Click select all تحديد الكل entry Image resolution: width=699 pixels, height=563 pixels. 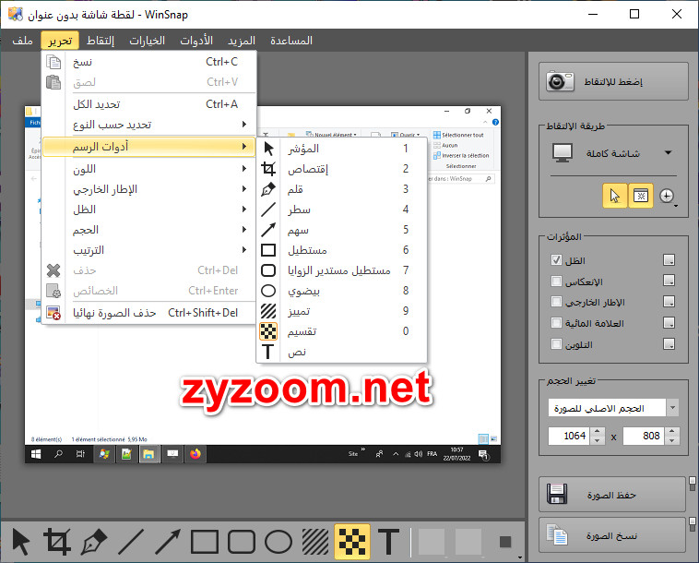point(148,104)
